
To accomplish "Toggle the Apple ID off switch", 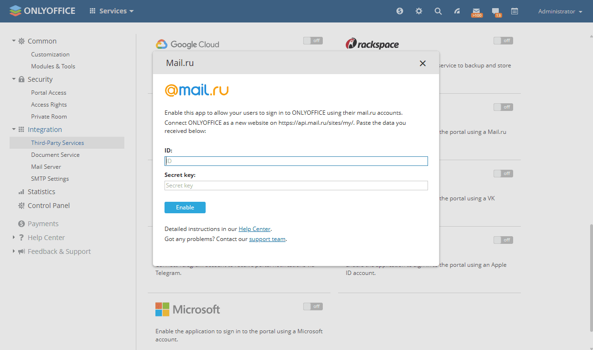I will pyautogui.click(x=503, y=240).
